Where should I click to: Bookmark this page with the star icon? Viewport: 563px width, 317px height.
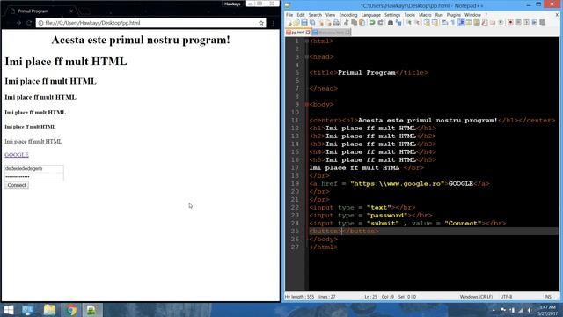click(261, 23)
